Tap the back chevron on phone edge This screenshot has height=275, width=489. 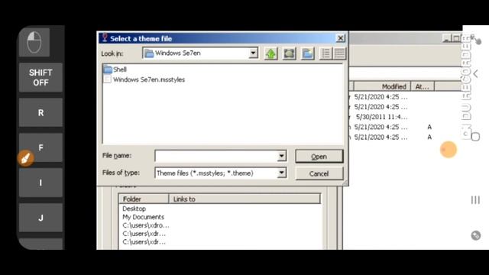point(475,74)
